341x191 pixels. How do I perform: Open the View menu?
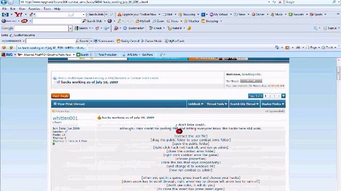click(22, 9)
